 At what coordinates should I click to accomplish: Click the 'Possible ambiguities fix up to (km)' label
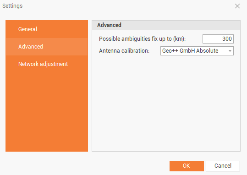(142, 39)
